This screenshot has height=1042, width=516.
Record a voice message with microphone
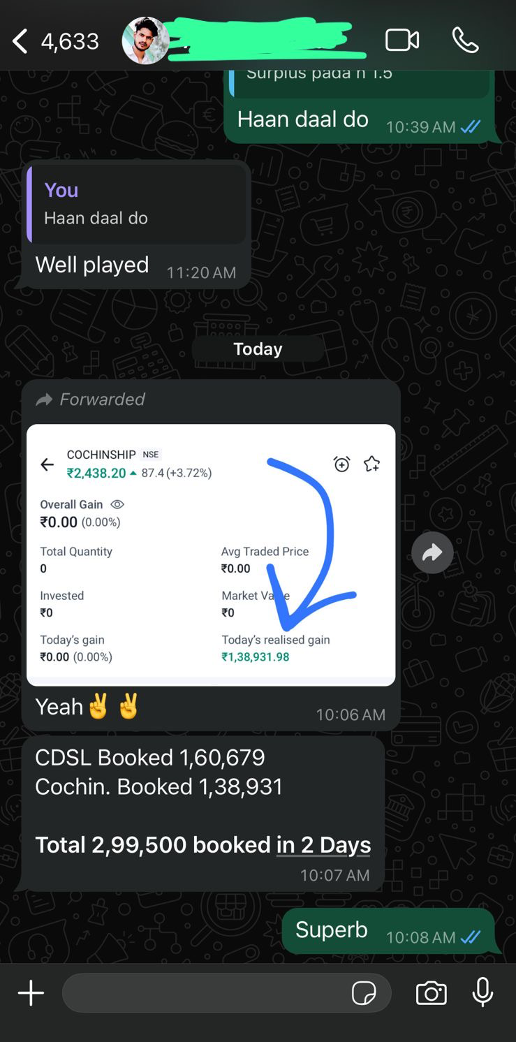click(x=482, y=992)
